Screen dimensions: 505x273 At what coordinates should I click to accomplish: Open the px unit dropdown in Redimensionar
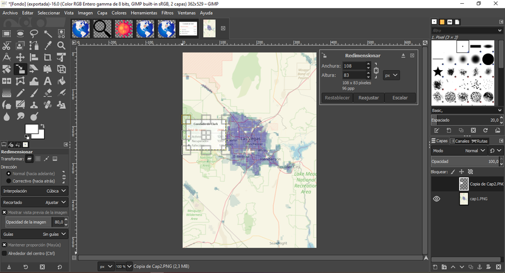pyautogui.click(x=391, y=75)
